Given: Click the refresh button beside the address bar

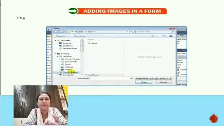Looking at the screenshot, I should pyautogui.click(x=132, y=32).
